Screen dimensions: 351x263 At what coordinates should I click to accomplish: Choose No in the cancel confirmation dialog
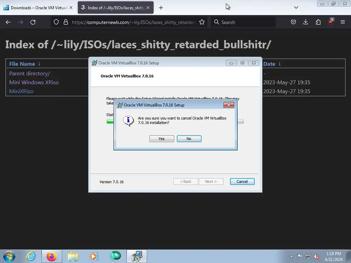pyautogui.click(x=189, y=139)
